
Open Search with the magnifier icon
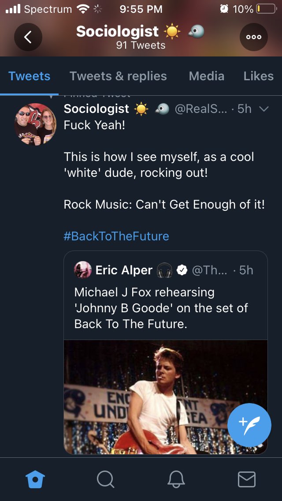[x=105, y=479]
